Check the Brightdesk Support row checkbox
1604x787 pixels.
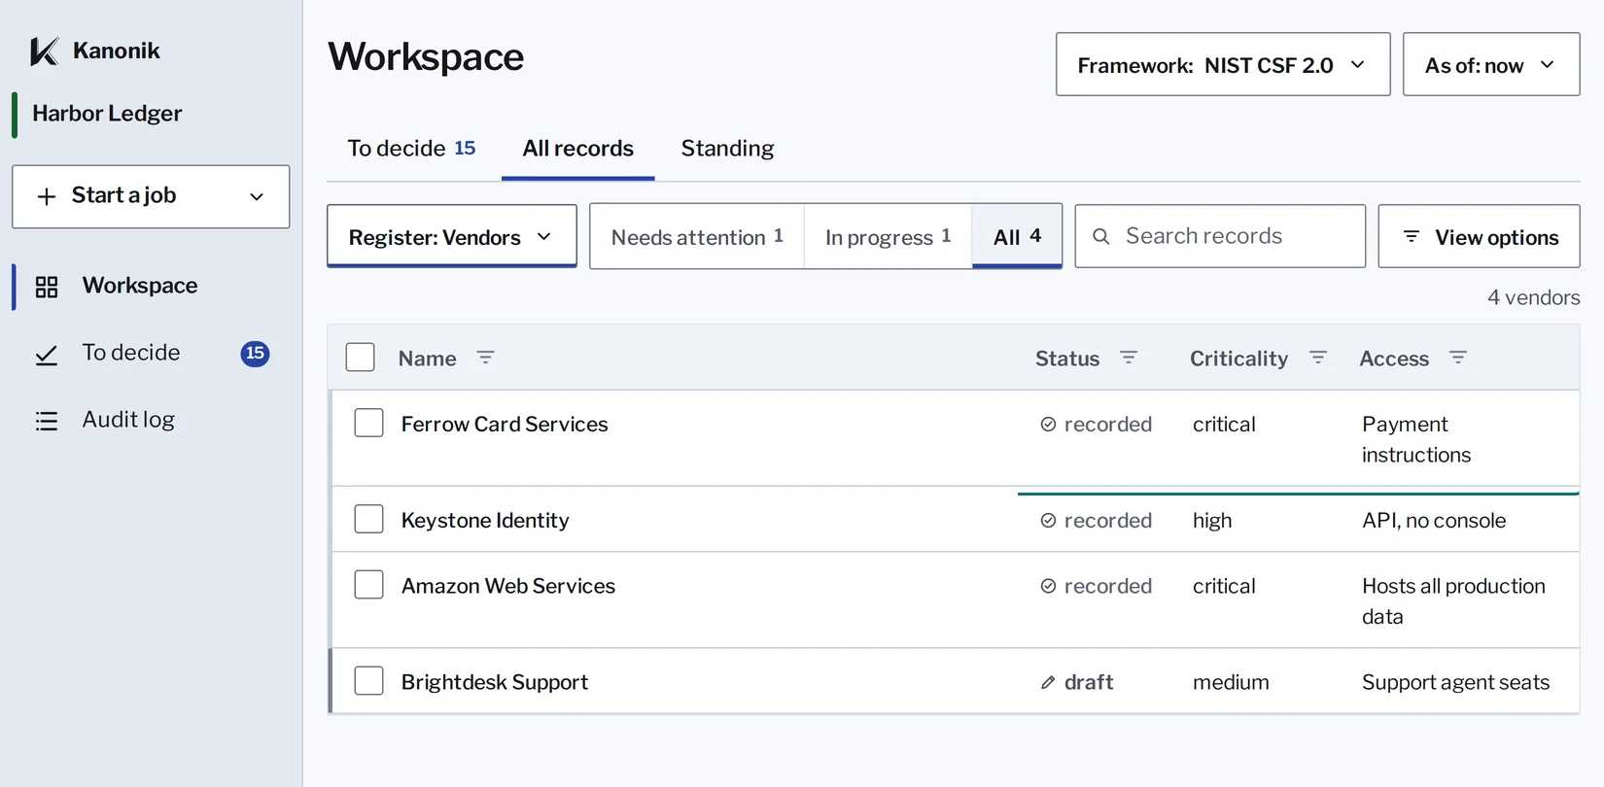[368, 680]
